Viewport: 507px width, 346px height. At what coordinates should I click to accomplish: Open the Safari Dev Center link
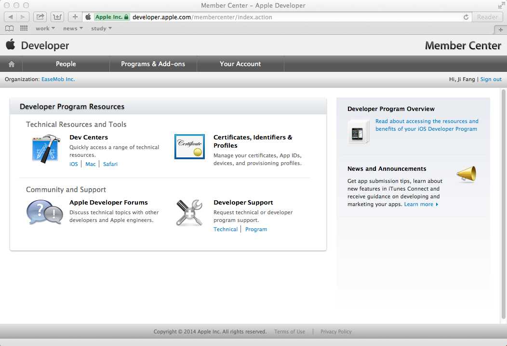point(110,164)
